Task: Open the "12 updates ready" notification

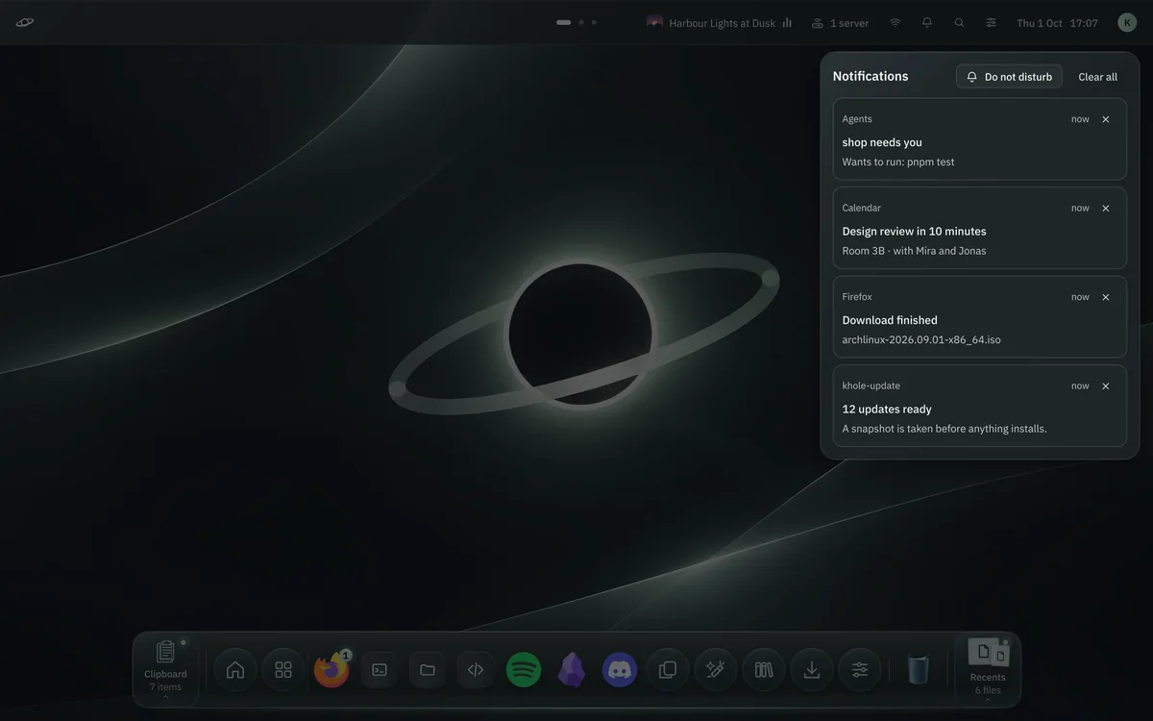Action: point(980,406)
